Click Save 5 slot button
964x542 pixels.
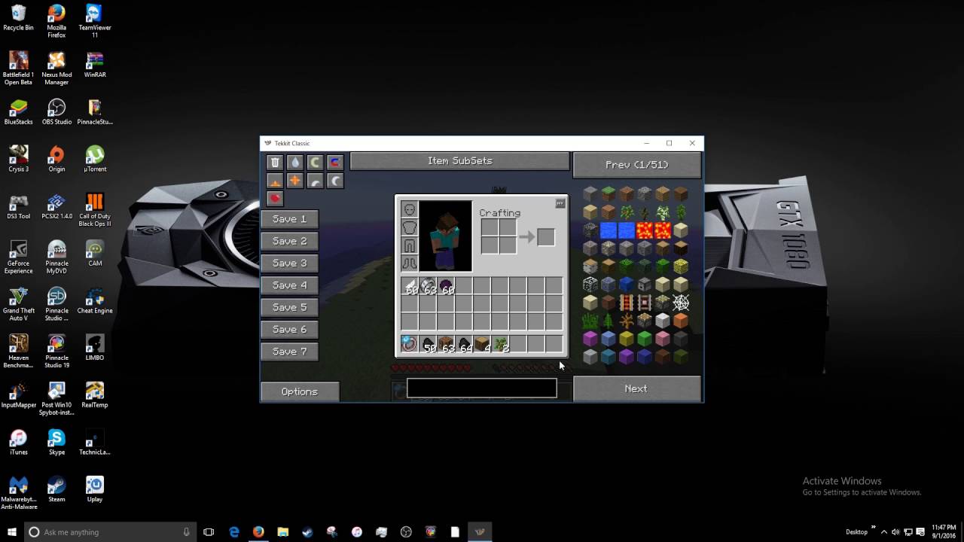tap(290, 307)
